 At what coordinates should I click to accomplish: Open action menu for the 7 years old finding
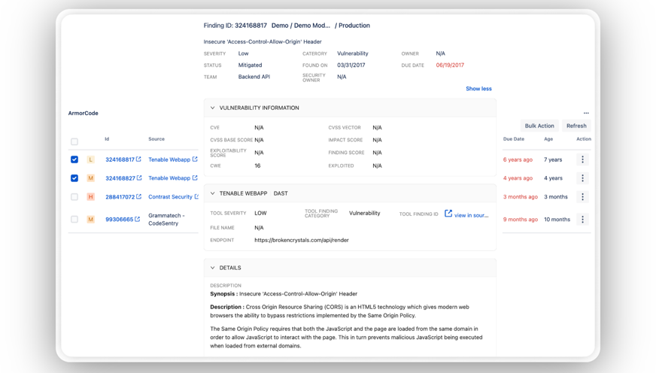(582, 159)
